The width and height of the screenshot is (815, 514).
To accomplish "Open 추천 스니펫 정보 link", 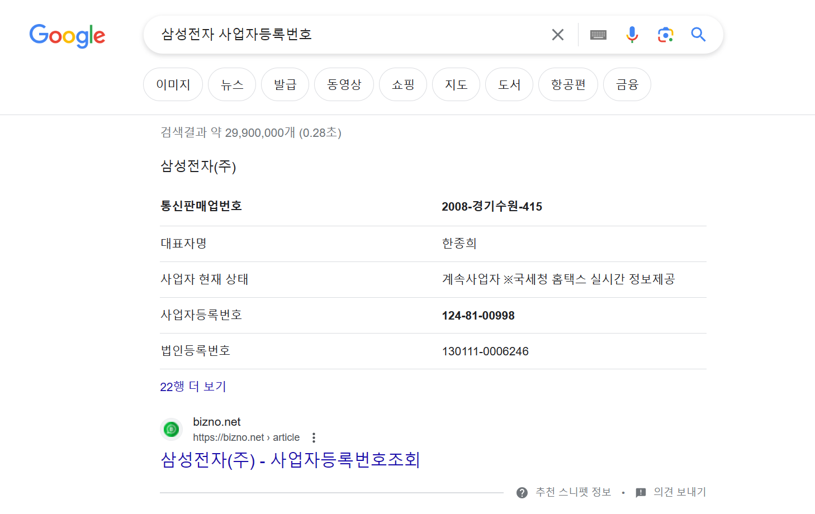I will pos(574,492).
